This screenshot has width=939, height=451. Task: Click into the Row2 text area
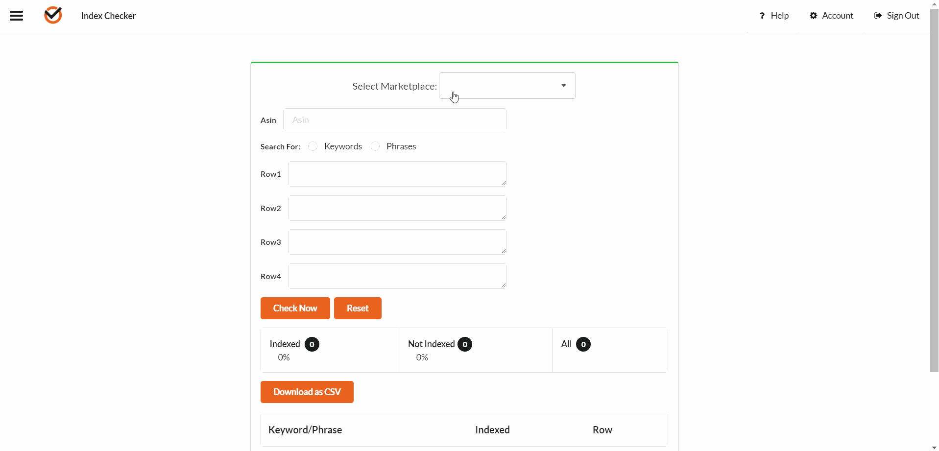tap(397, 208)
